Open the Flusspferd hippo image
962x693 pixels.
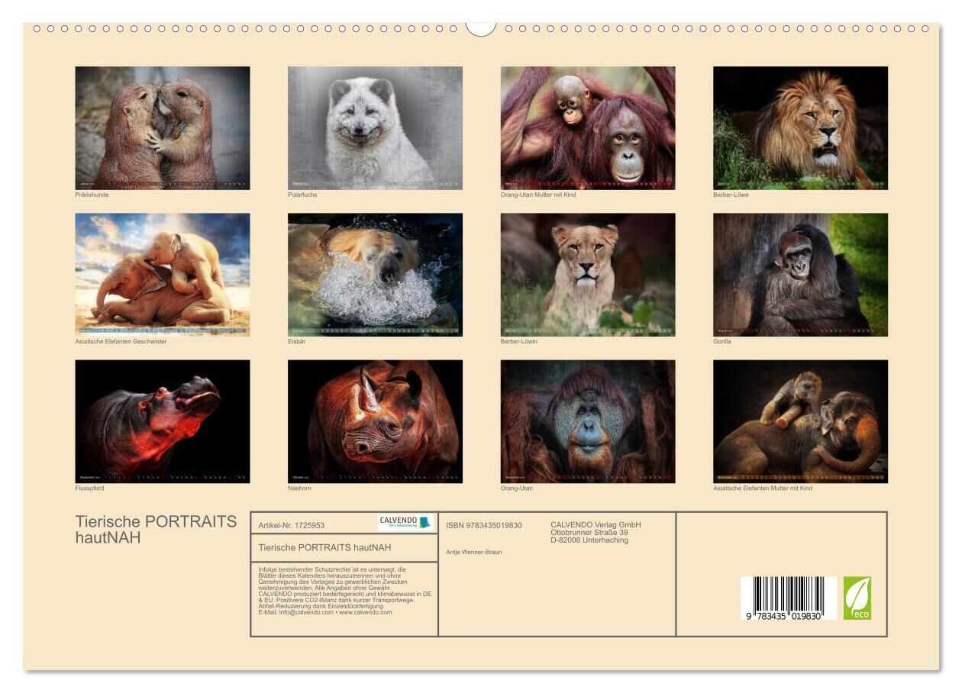point(163,421)
